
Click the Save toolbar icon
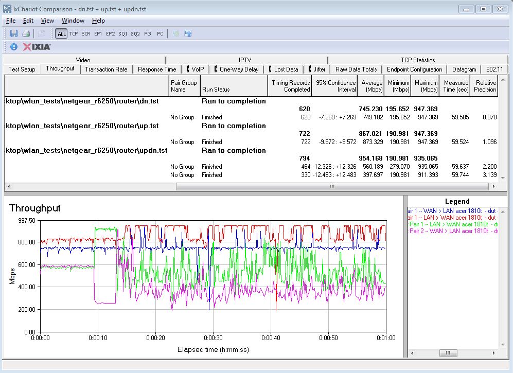click(14, 33)
